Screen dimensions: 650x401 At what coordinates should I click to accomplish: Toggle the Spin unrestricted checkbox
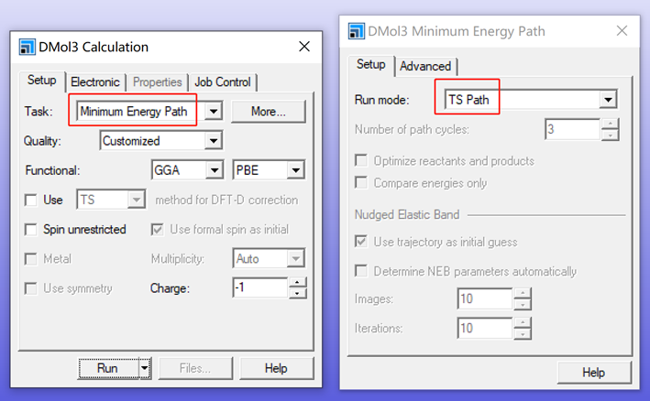32,229
